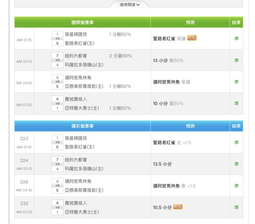This screenshot has height=224, width=255.
Task: Click game number 232
Action: 24,203
